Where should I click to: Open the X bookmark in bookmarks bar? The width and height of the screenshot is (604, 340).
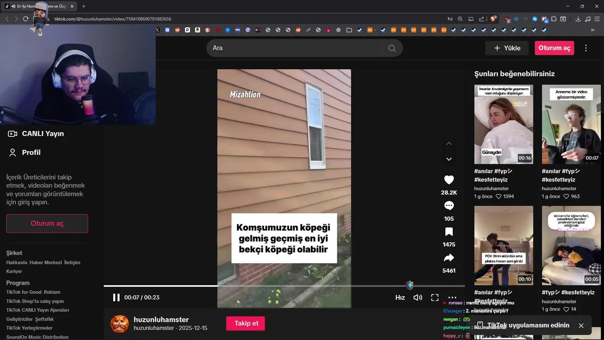[x=158, y=30]
